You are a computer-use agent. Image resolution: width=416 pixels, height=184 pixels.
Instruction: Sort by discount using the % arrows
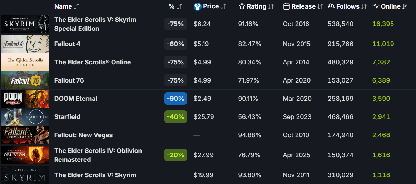(x=179, y=6)
